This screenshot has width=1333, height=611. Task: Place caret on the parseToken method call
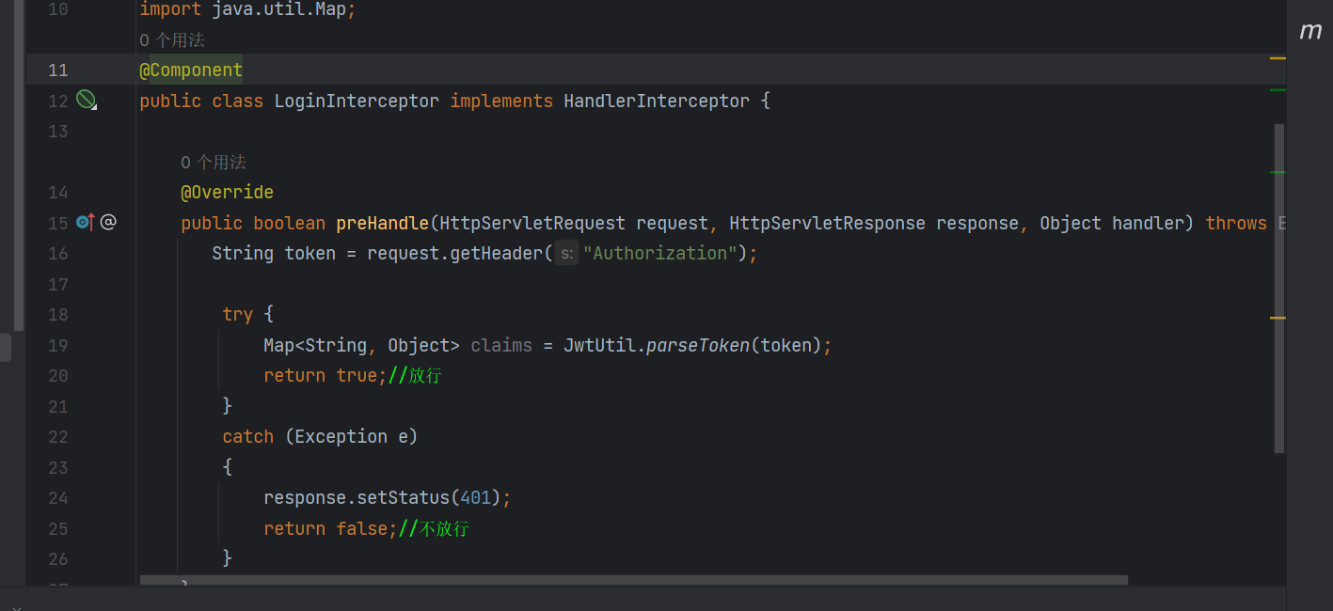[x=698, y=344]
